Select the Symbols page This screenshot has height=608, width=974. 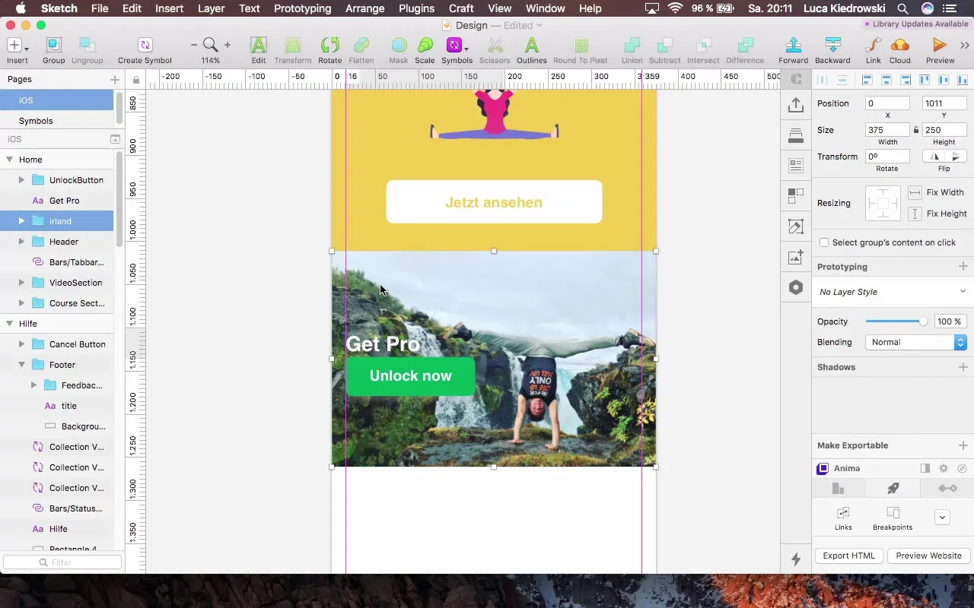(x=36, y=121)
